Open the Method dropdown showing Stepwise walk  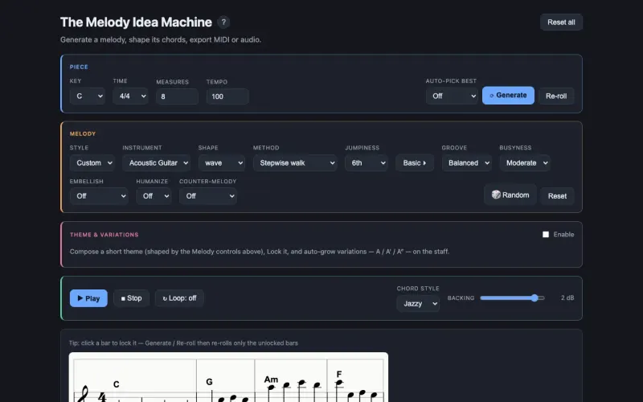pos(295,163)
